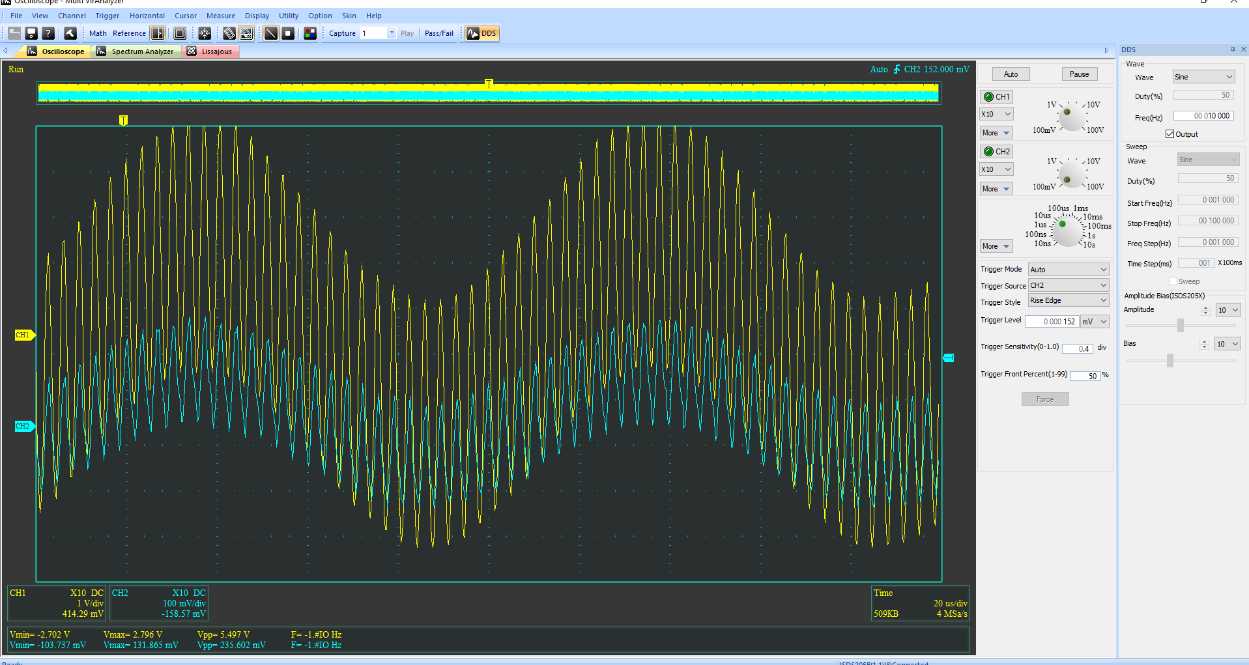Expand CH1 More options
This screenshot has height=665, width=1249.
pyautogui.click(x=996, y=133)
